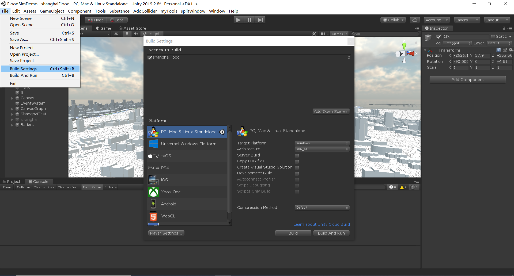The height and width of the screenshot is (276, 514).
Task: Choose Save As... from the File menu
Action: click(x=40, y=39)
